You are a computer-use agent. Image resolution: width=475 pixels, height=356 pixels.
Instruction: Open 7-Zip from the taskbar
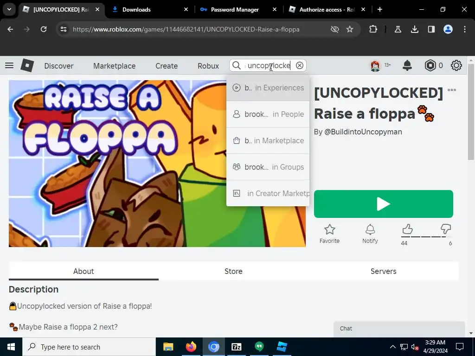pyautogui.click(x=236, y=347)
